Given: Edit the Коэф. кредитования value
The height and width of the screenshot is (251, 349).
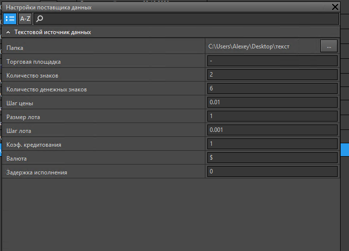Looking at the screenshot, I should click(x=272, y=144).
